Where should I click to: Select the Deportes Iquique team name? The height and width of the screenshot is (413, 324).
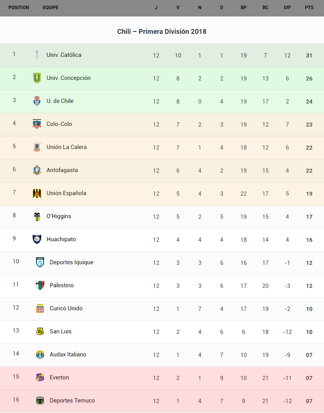(x=71, y=262)
